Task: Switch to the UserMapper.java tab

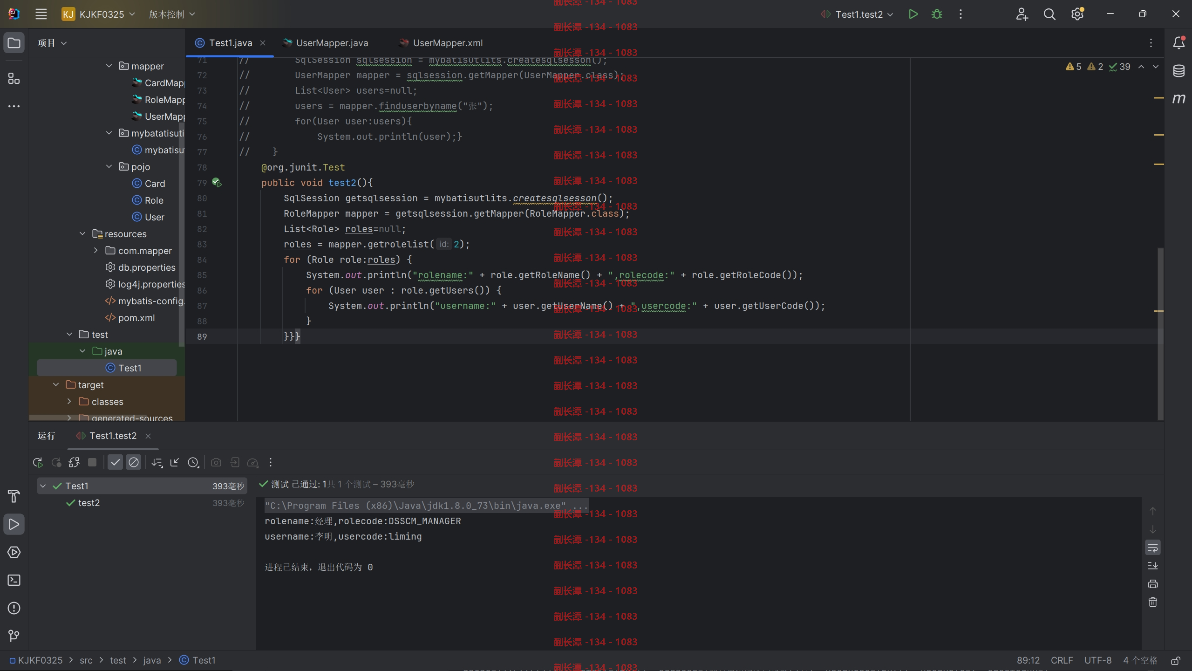Action: click(x=326, y=43)
